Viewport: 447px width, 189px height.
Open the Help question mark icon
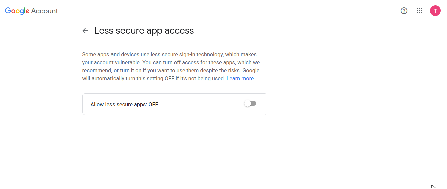404,11
